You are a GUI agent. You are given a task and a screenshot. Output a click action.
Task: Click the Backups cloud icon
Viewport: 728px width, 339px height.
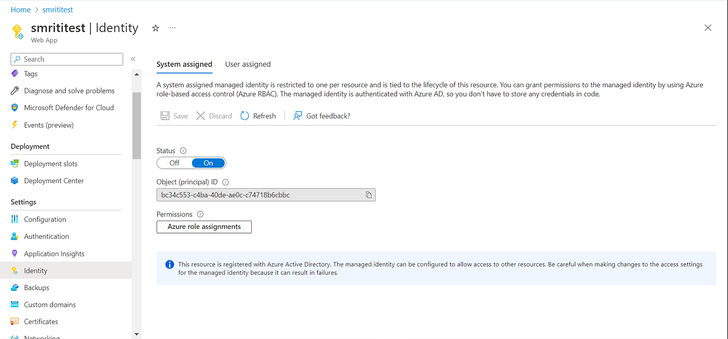click(x=15, y=288)
